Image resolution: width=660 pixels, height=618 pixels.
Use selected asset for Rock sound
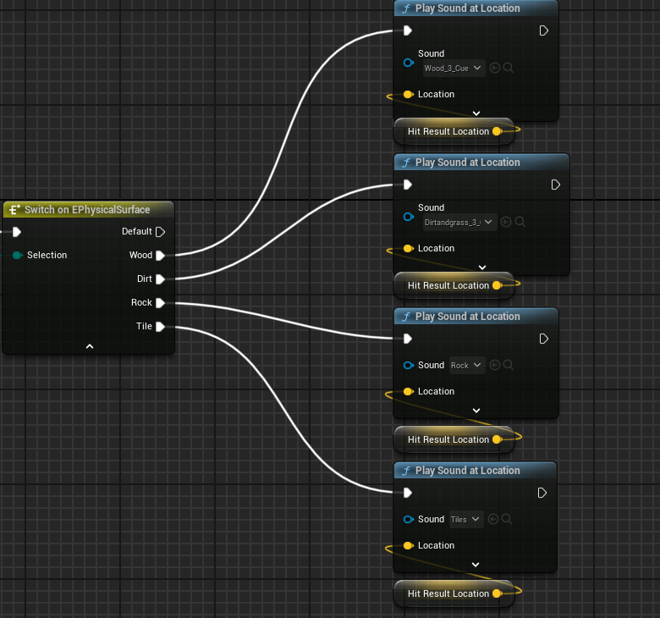[495, 365]
